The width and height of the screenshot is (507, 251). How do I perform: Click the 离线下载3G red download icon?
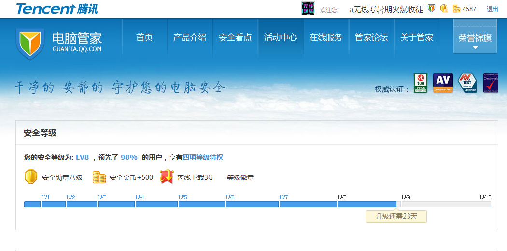(x=167, y=177)
